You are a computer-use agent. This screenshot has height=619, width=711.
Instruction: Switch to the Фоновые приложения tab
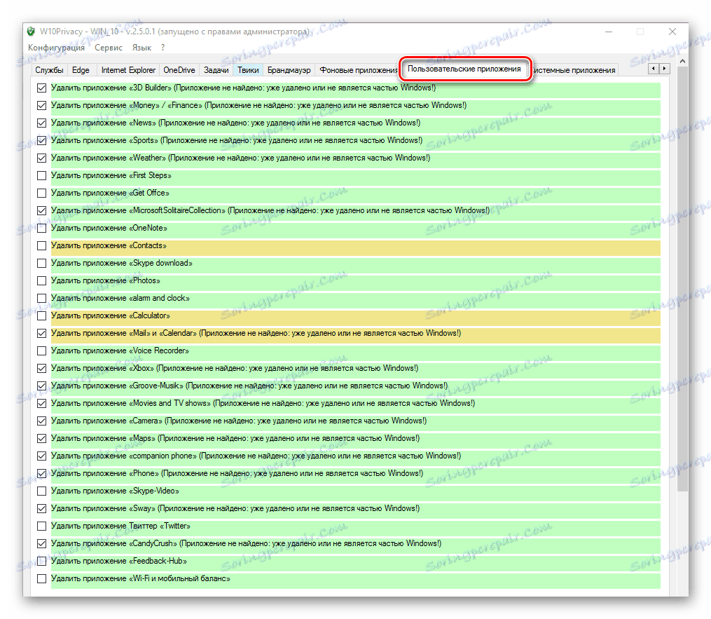pos(358,70)
